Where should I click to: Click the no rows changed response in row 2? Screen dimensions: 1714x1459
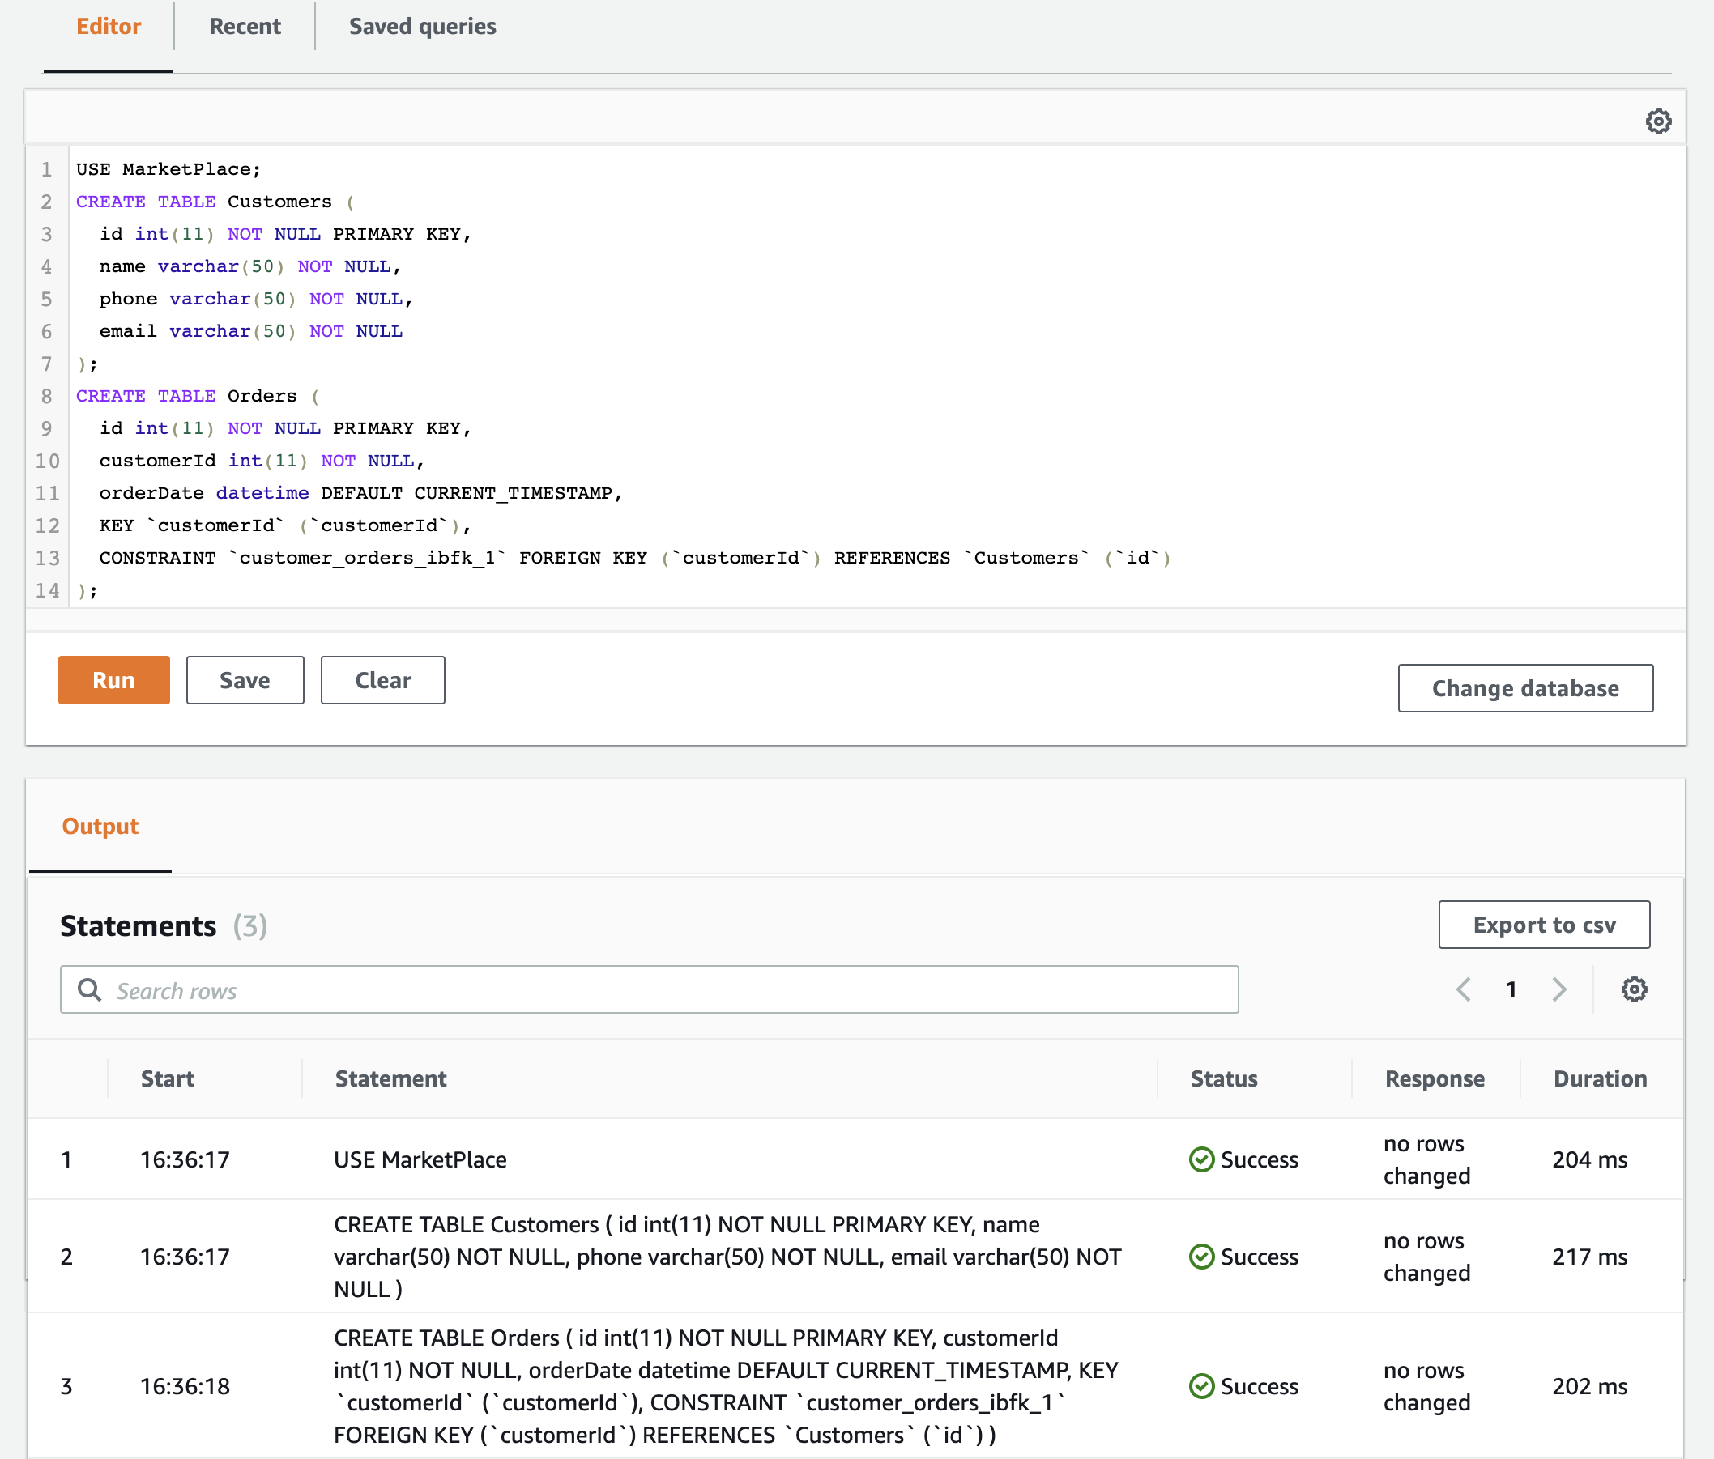point(1427,1257)
